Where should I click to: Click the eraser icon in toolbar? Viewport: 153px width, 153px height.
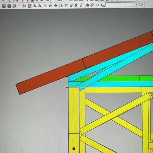tap(92, 5)
